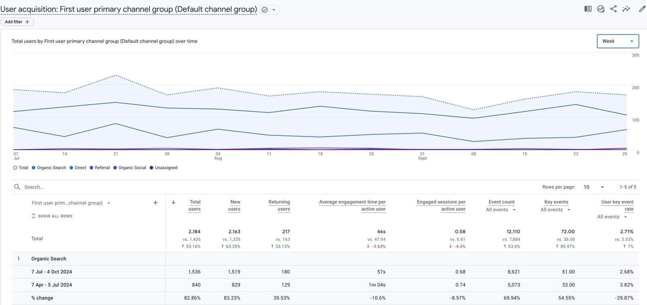The height and width of the screenshot is (305, 647).
Task: Click the sort descending arrow icon
Action: coord(173,202)
